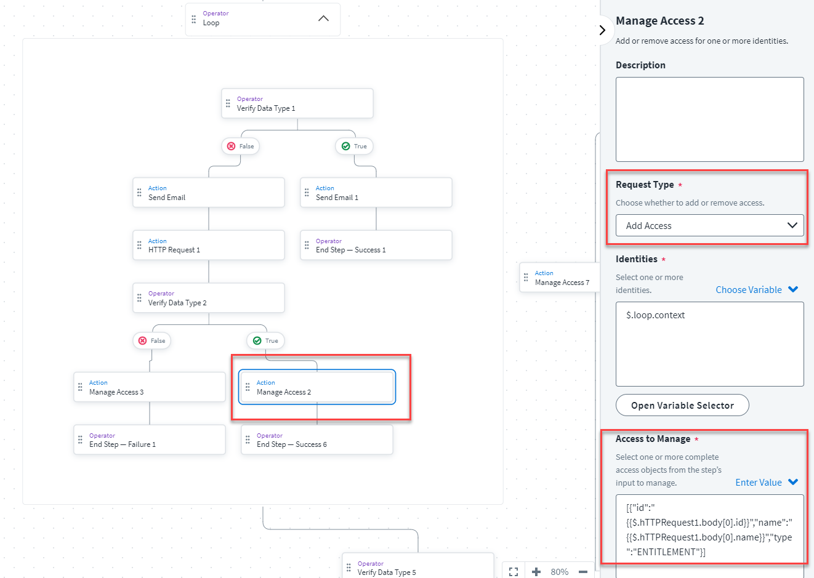
Task: Click the drag handle on Manage Access 3
Action: click(x=80, y=387)
